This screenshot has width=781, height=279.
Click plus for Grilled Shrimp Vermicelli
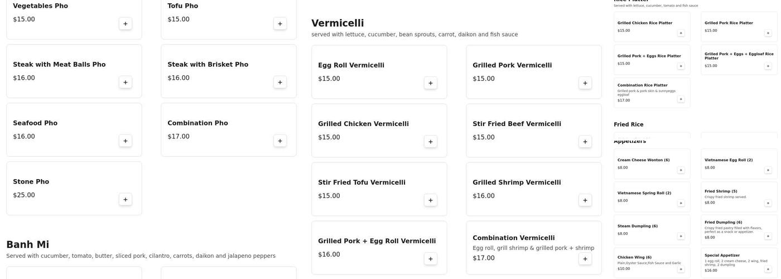(585, 200)
